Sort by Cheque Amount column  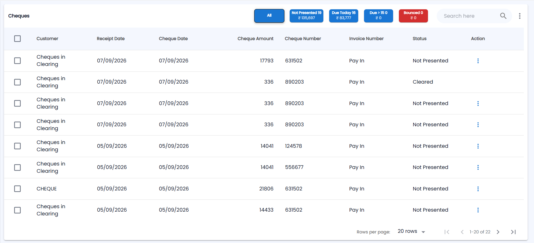(255, 39)
